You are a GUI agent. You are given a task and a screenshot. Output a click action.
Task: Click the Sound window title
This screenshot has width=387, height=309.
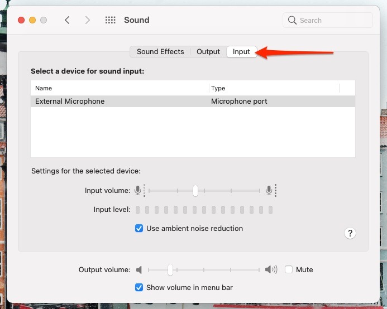pos(137,20)
